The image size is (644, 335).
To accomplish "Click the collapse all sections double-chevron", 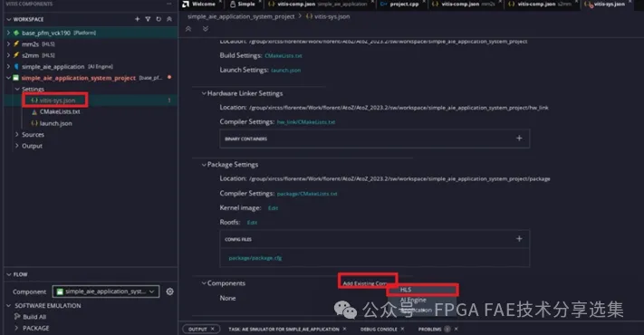I will [x=188, y=29].
